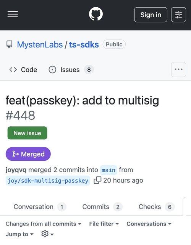Viewport: 191px width, 245px height.
Task: Click the Sign in button
Action: (151, 15)
